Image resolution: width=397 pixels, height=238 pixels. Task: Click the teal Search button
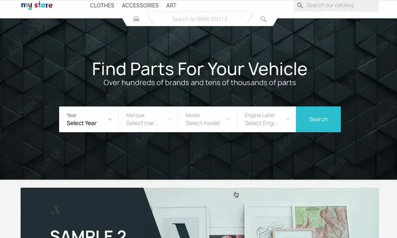pyautogui.click(x=318, y=119)
